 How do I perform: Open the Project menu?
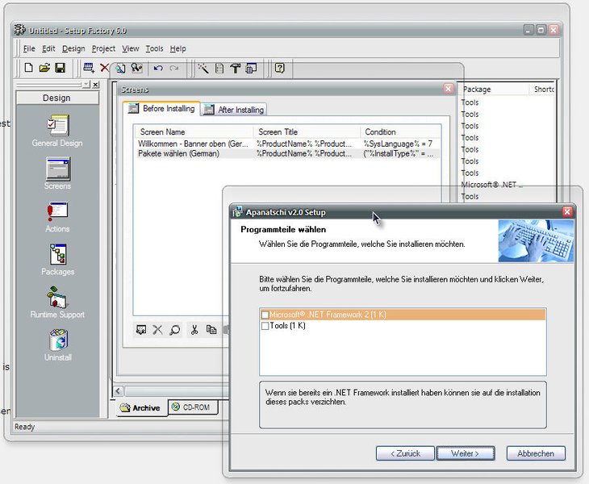[103, 48]
